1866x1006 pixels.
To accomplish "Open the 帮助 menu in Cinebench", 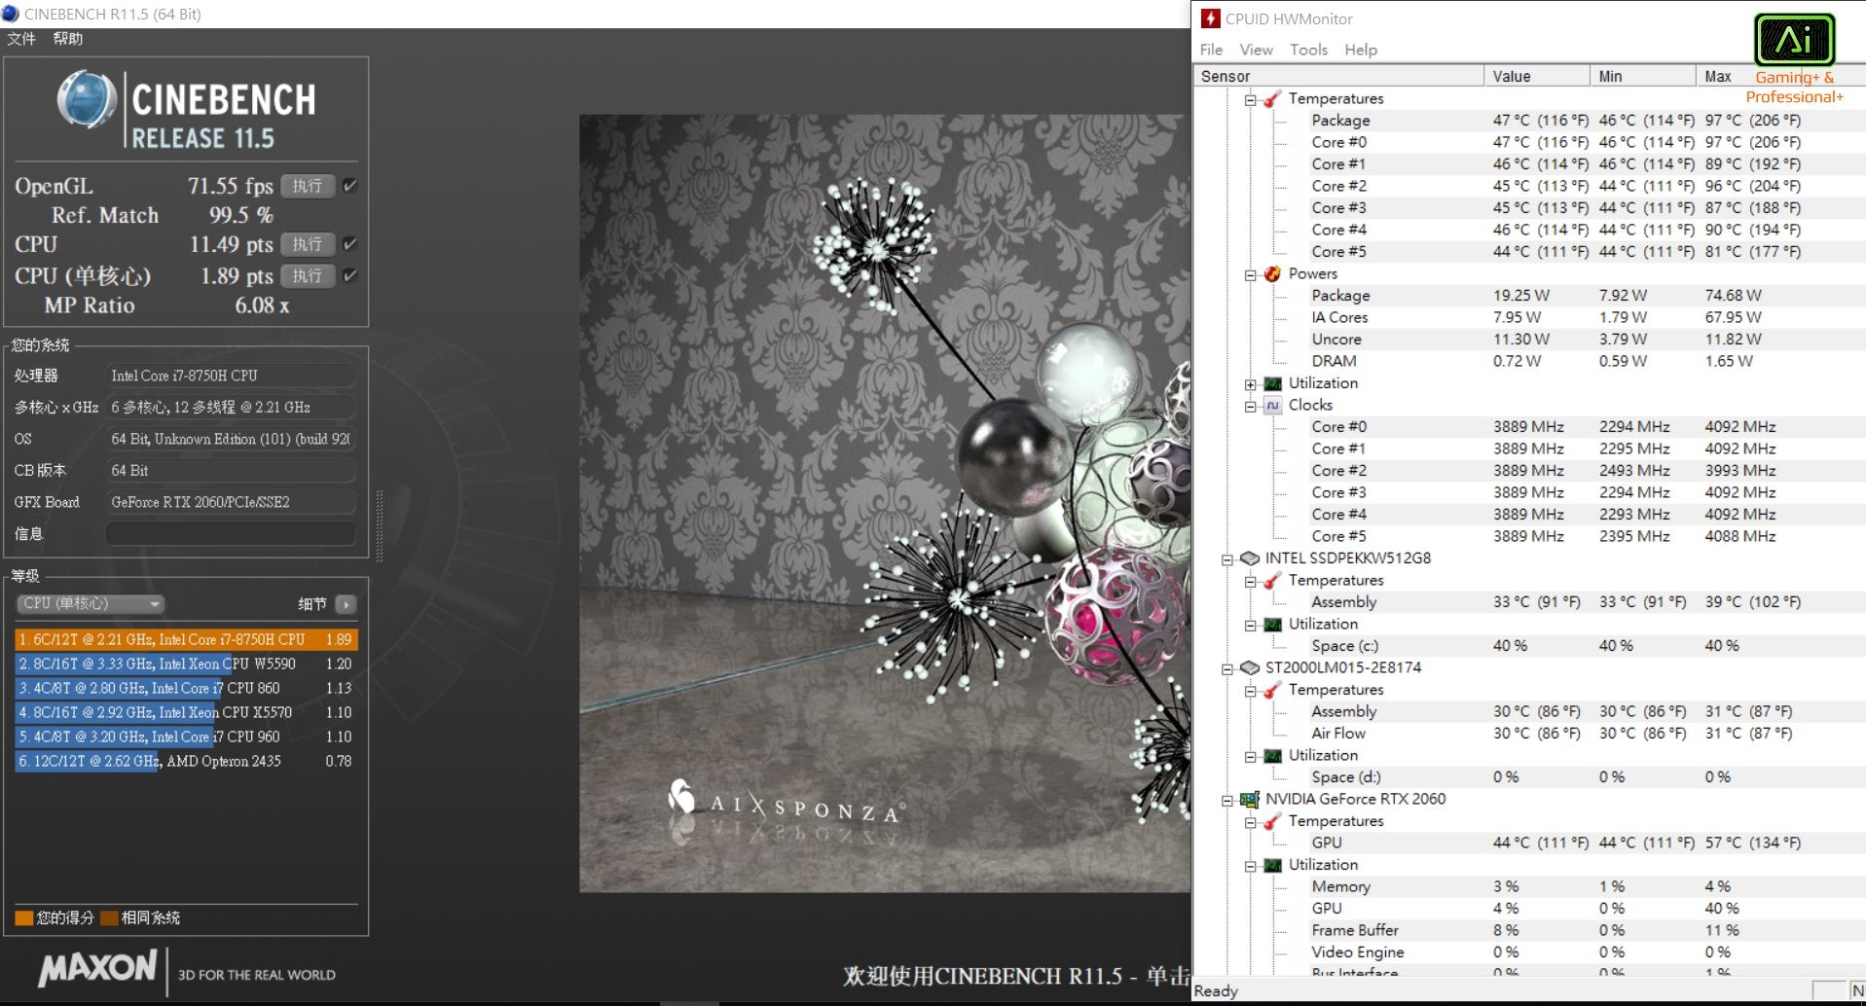I will [x=68, y=39].
